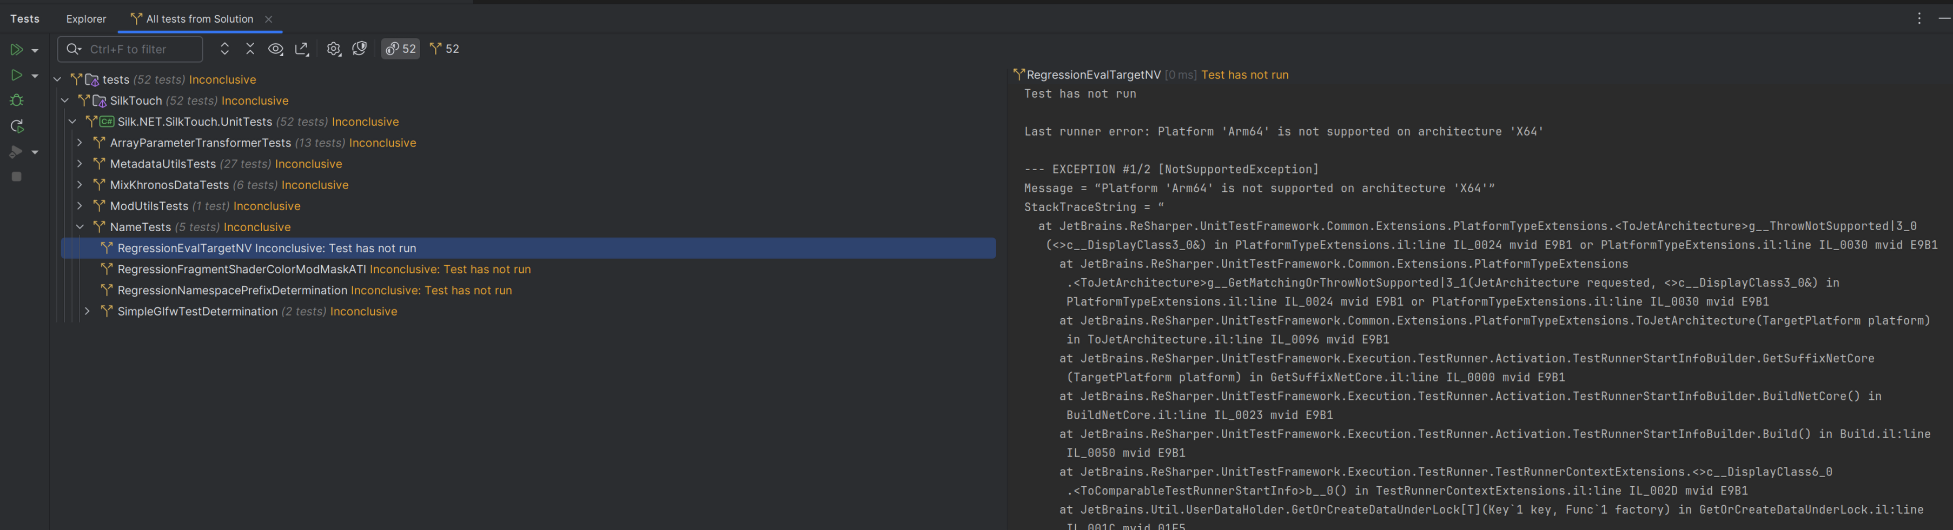The width and height of the screenshot is (1953, 530).
Task: Switch to the Tests tab
Action: (25, 19)
